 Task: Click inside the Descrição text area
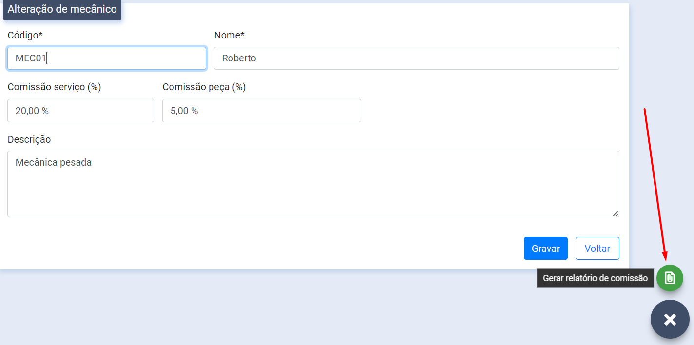[x=313, y=184]
